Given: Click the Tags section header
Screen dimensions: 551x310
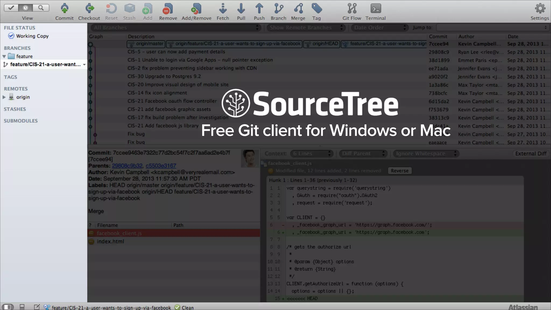Looking at the screenshot, I should coord(10,77).
